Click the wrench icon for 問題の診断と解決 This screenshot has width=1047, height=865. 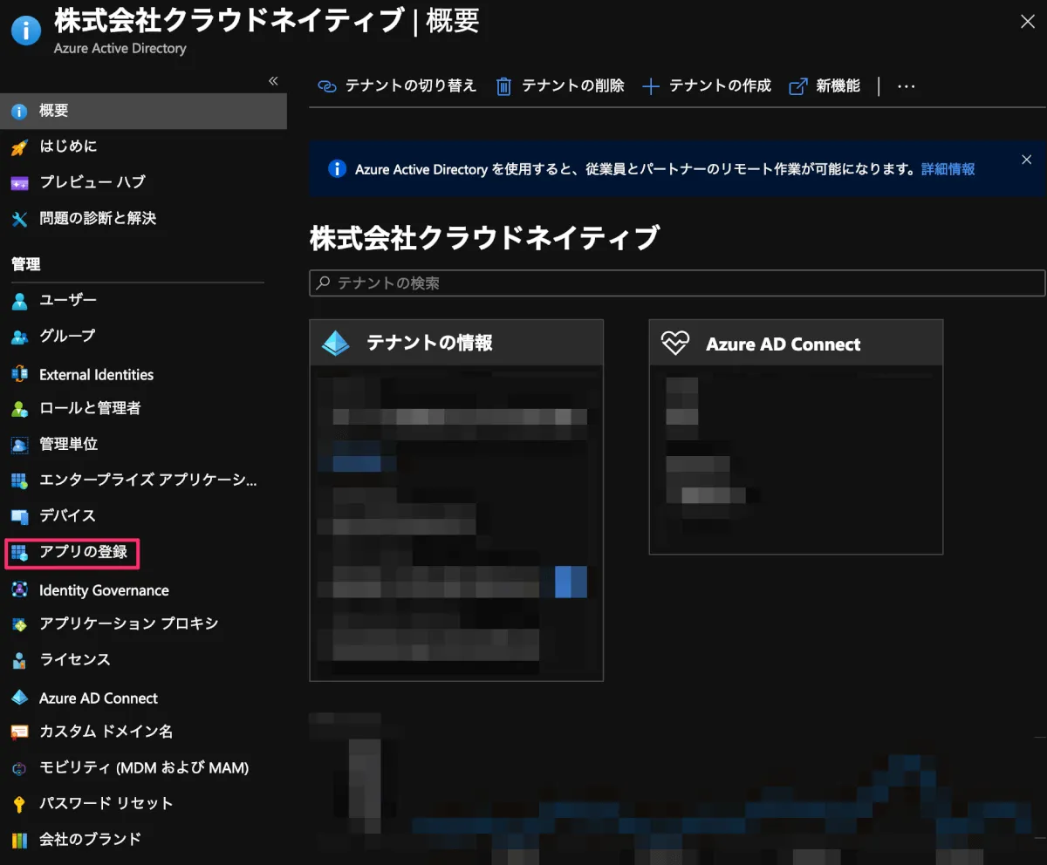19,218
